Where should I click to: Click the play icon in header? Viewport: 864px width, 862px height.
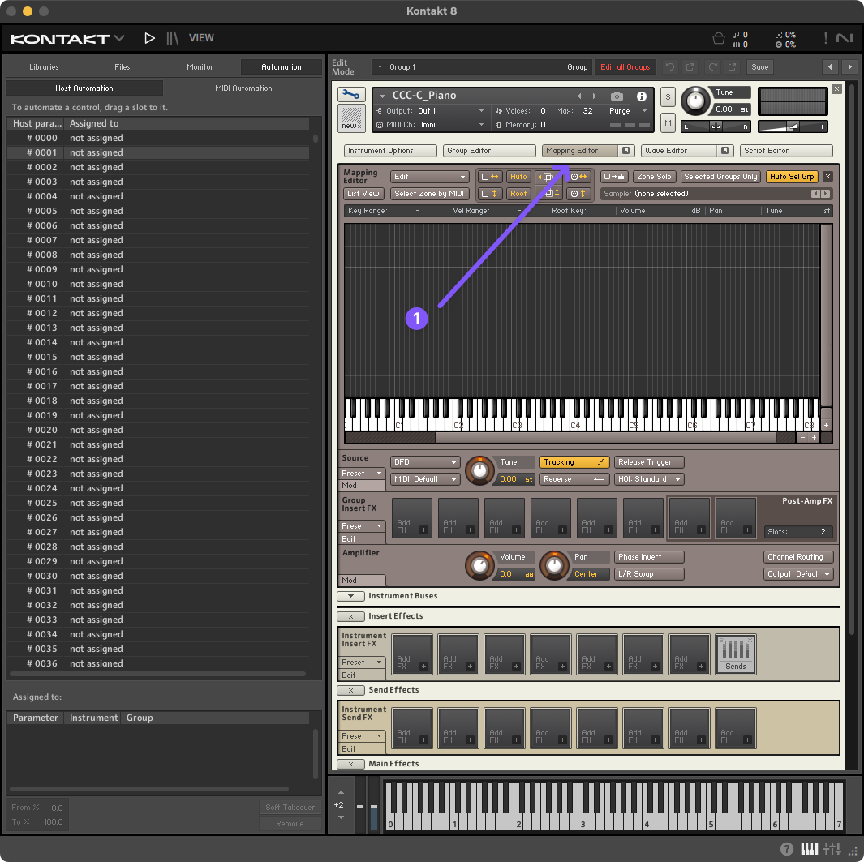point(149,38)
